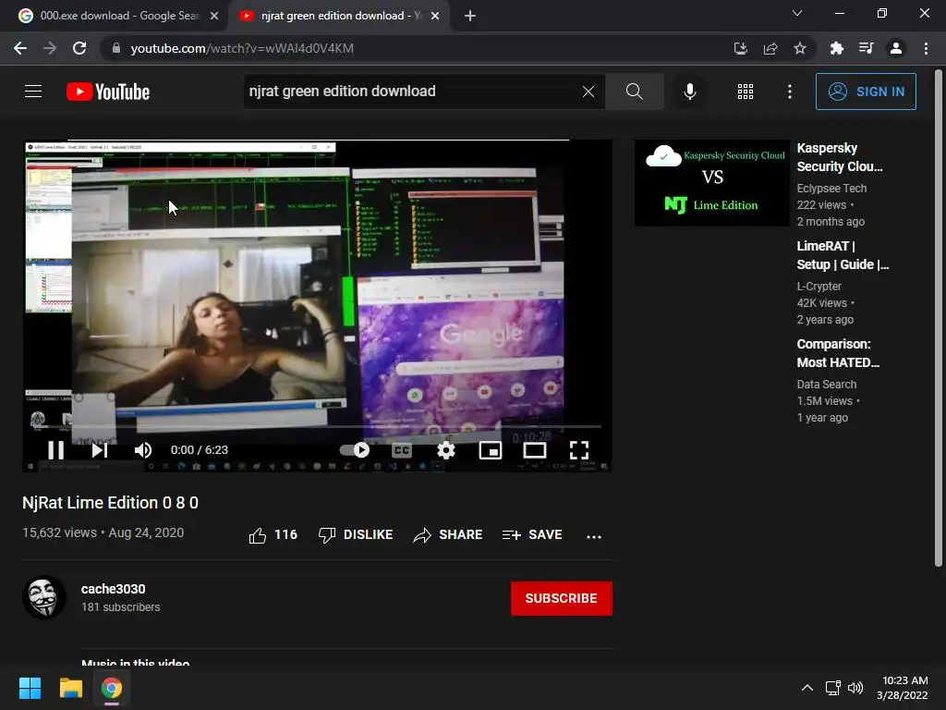Image resolution: width=946 pixels, height=710 pixels.
Task: Open network status in system tray
Action: pos(833,688)
